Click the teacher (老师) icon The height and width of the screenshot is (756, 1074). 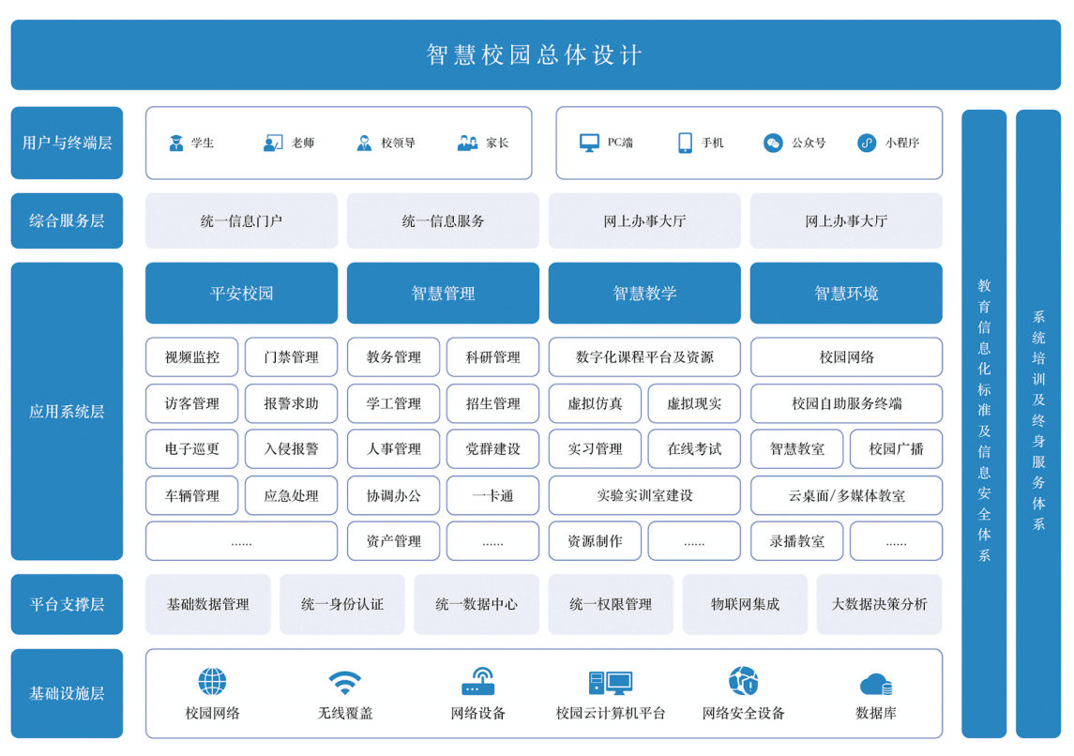(x=273, y=144)
